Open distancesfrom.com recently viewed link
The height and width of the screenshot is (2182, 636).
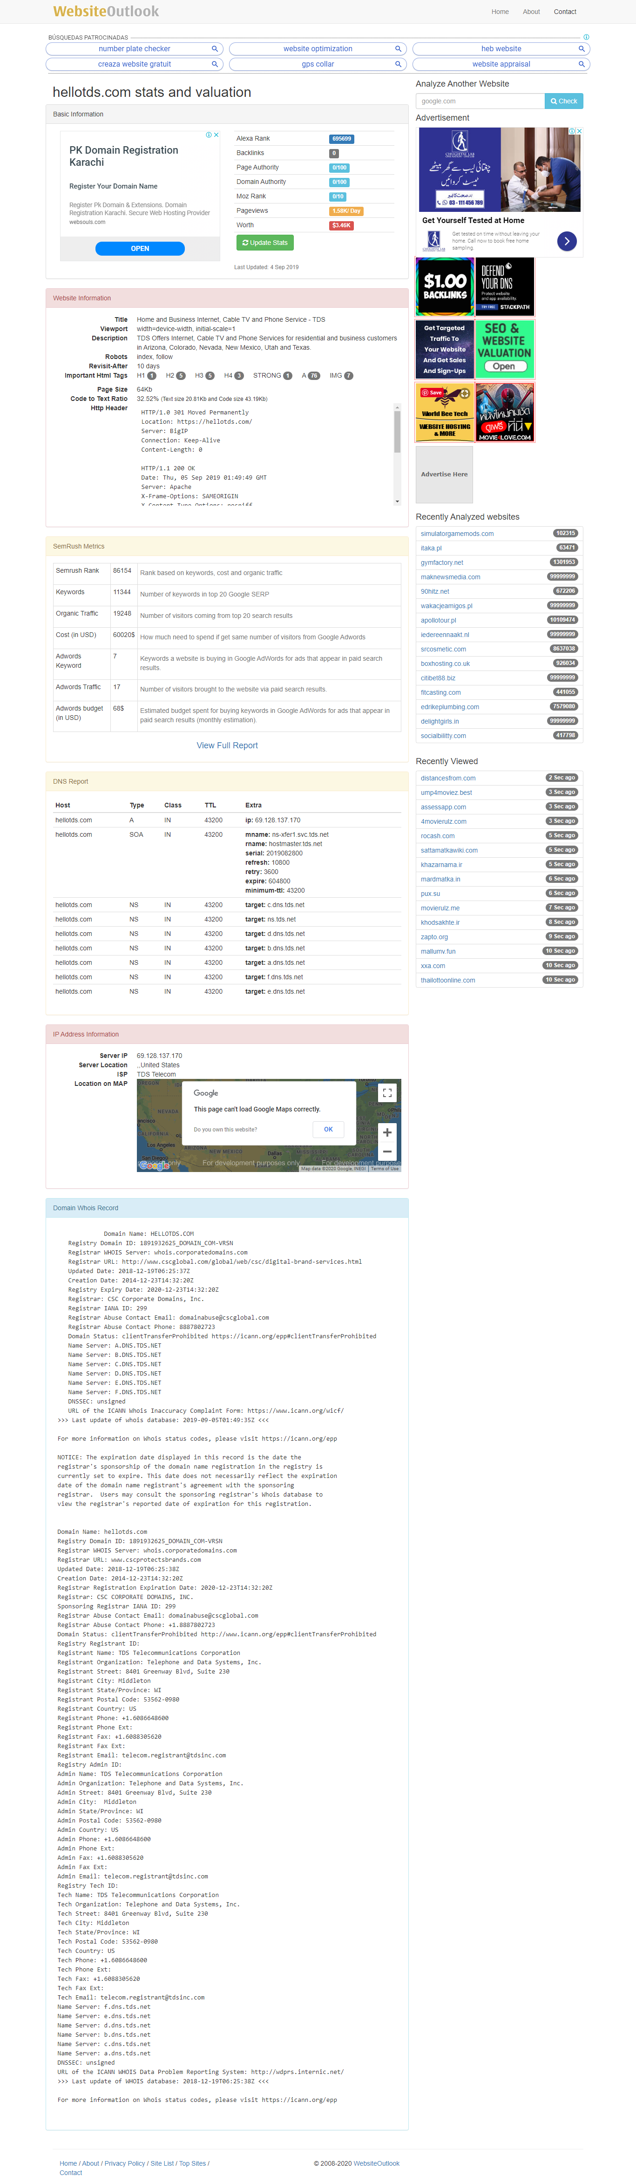pyautogui.click(x=448, y=778)
